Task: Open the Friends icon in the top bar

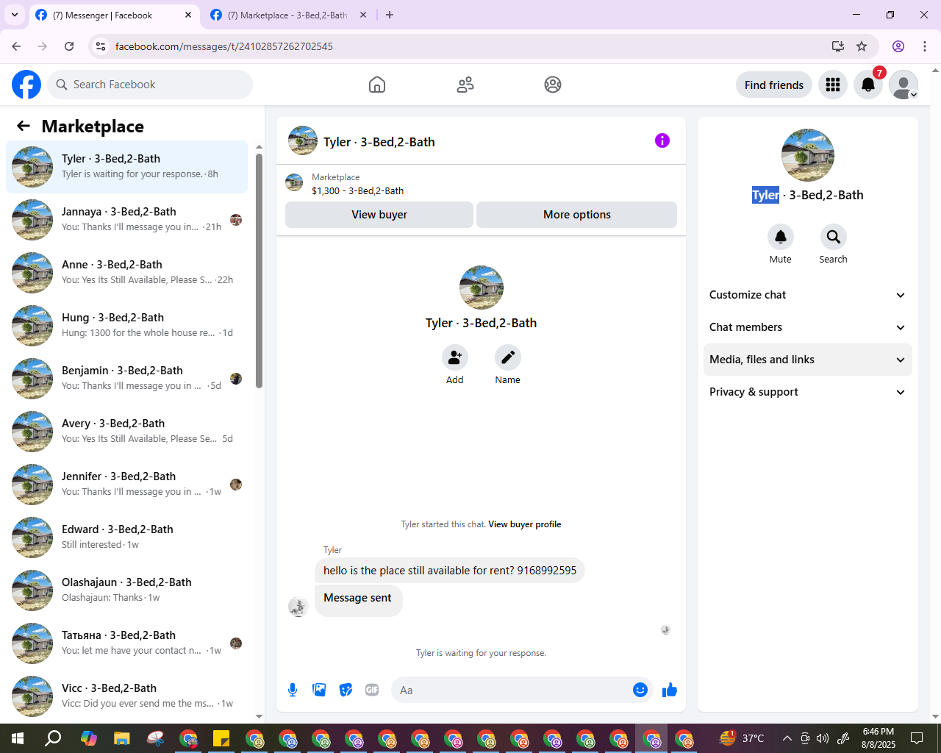Action: click(x=465, y=85)
